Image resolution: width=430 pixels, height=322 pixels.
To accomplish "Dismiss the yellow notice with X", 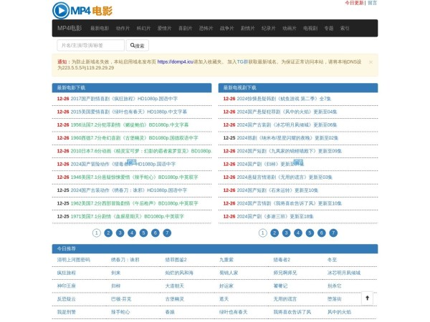I will [x=371, y=62].
